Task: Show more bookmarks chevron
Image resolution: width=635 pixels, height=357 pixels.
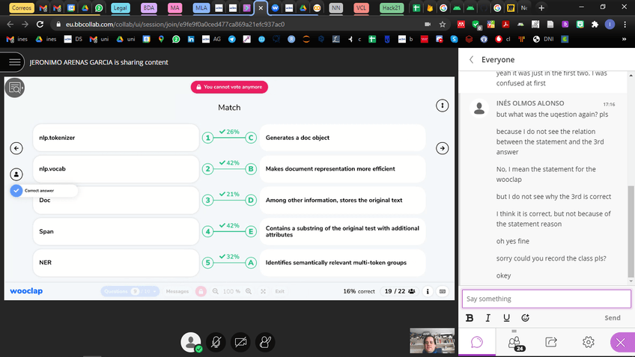Action: (x=624, y=39)
